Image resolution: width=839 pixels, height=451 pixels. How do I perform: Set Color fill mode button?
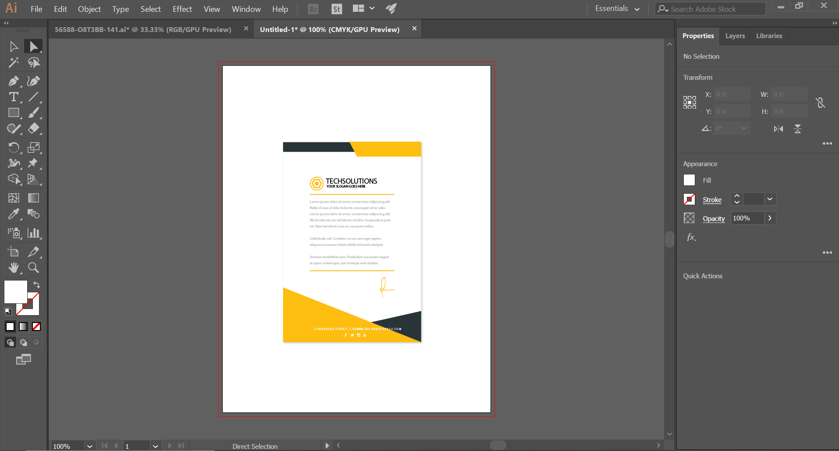pyautogui.click(x=10, y=327)
